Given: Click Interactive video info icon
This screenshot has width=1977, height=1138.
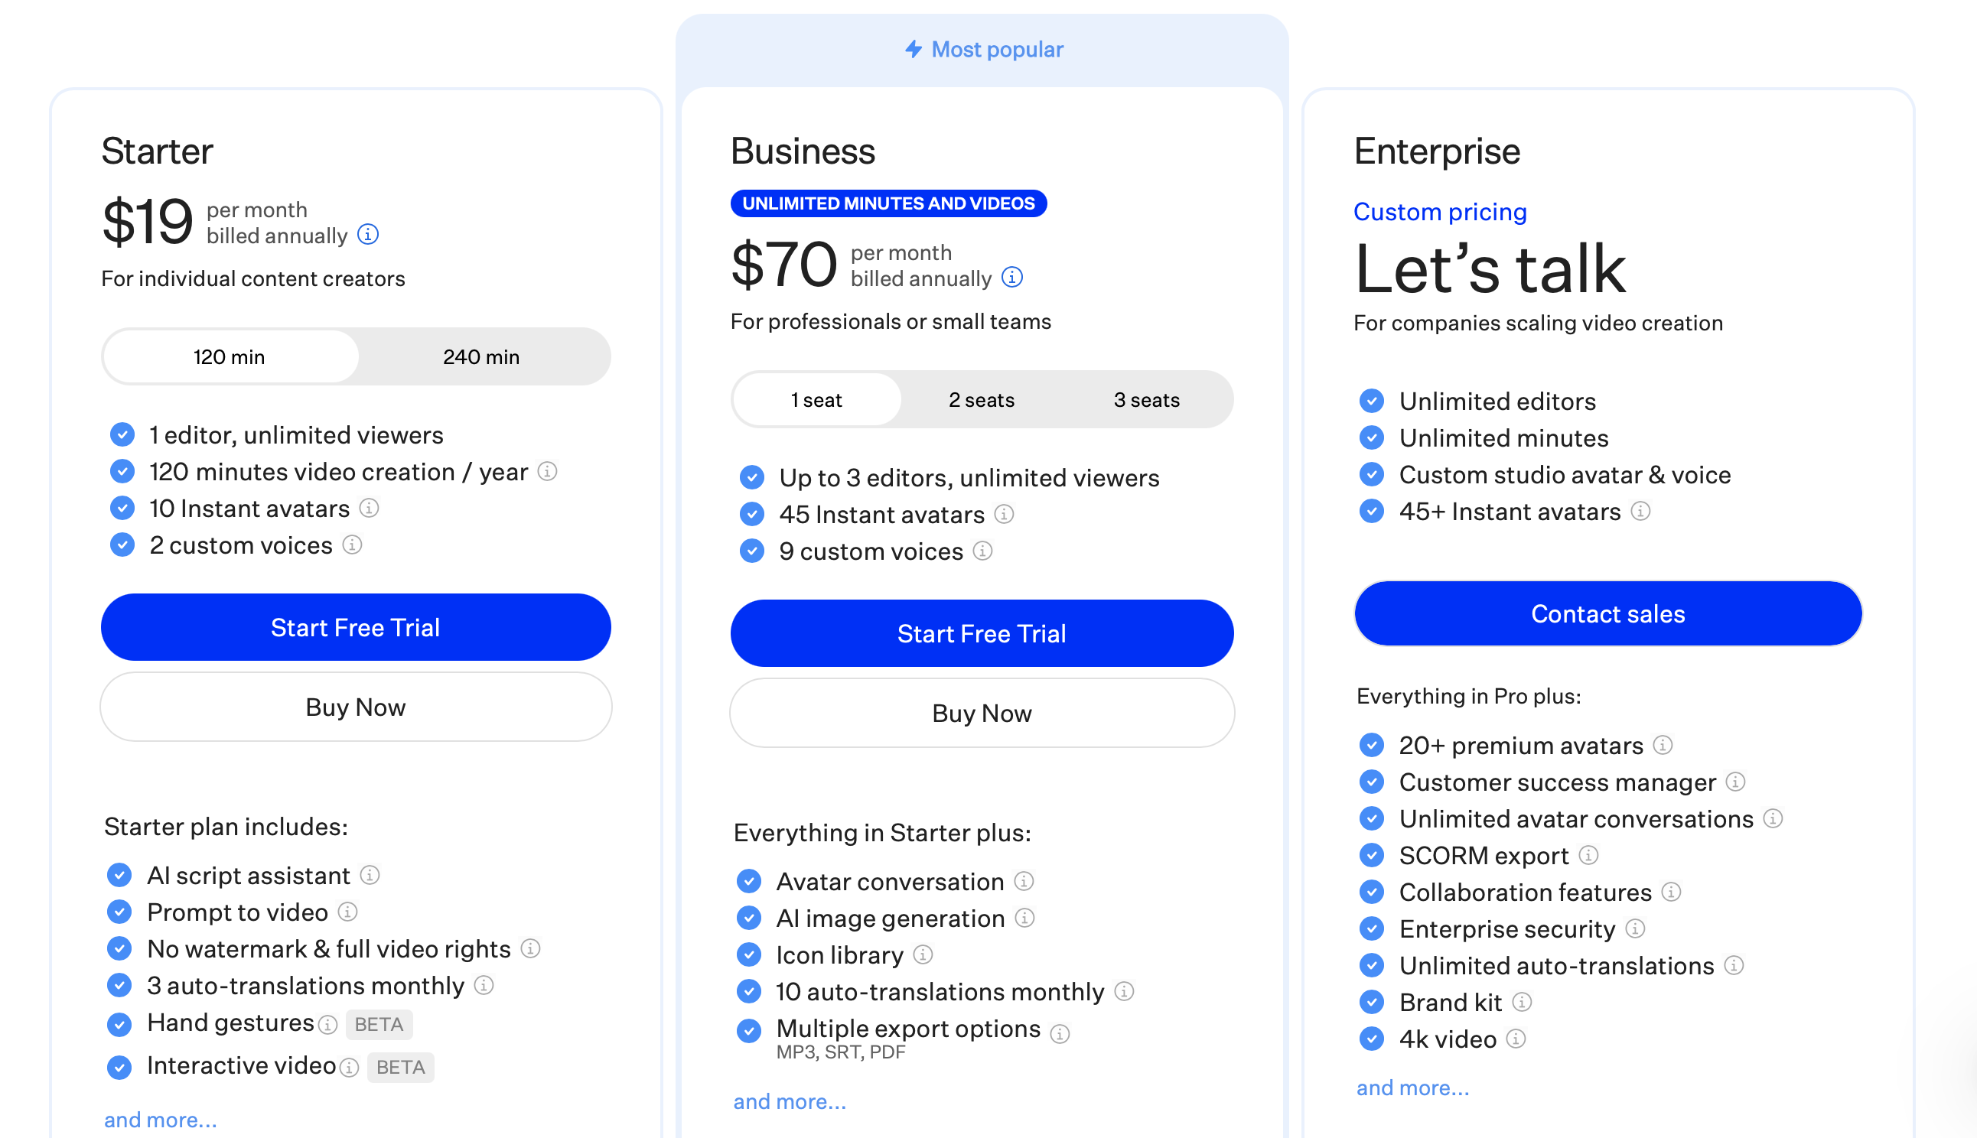Looking at the screenshot, I should (x=350, y=1068).
